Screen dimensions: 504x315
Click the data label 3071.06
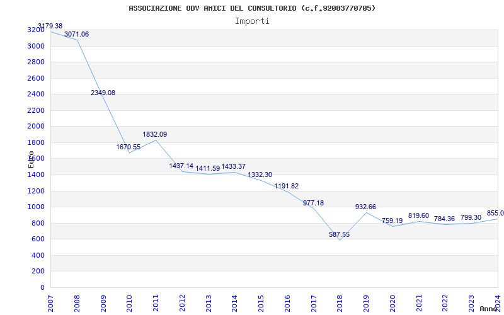[76, 34]
